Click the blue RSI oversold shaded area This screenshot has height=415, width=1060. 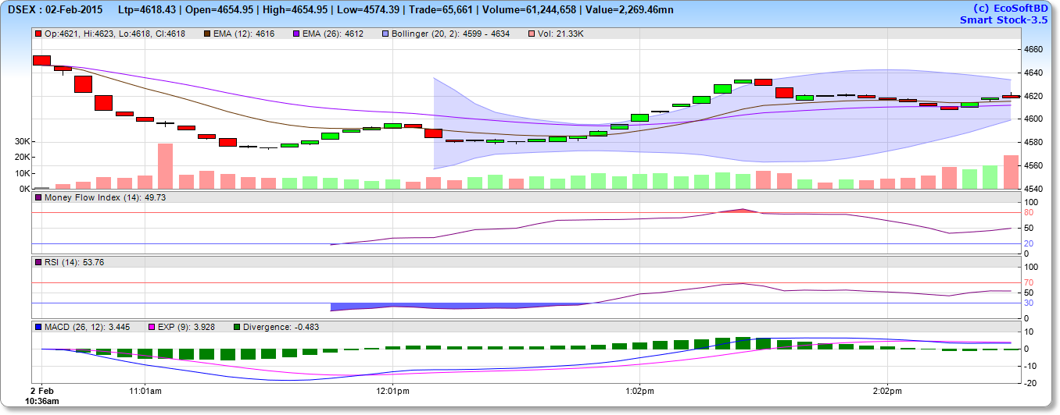pyautogui.click(x=453, y=307)
